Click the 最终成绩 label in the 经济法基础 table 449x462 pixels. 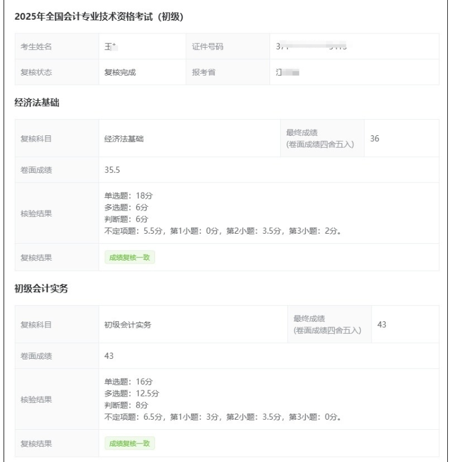pyautogui.click(x=302, y=133)
